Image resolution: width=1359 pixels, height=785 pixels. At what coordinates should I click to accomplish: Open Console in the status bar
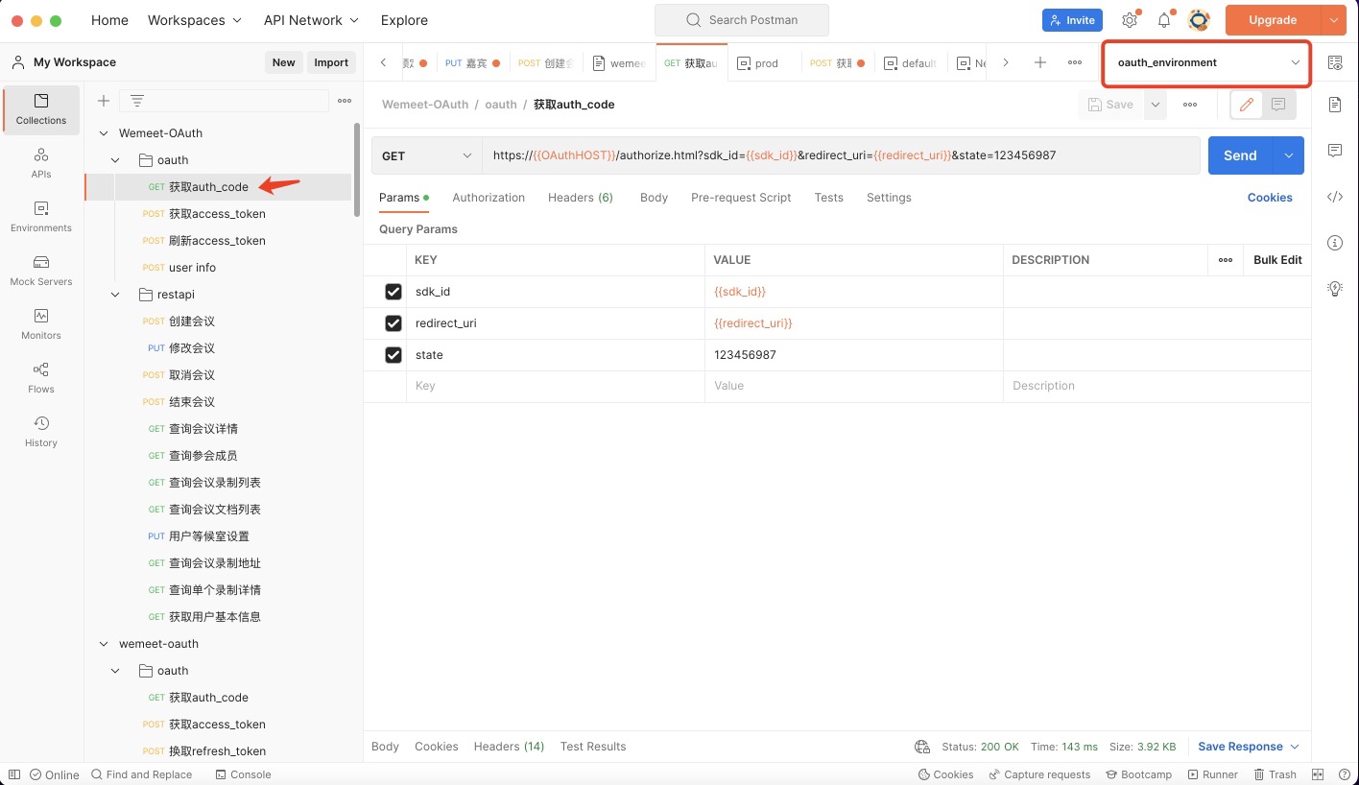(243, 774)
